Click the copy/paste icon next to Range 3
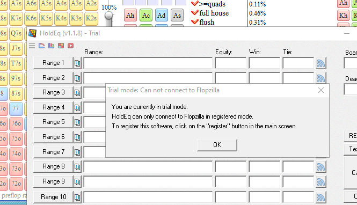Screen dimensions: 357x205 [77, 93]
